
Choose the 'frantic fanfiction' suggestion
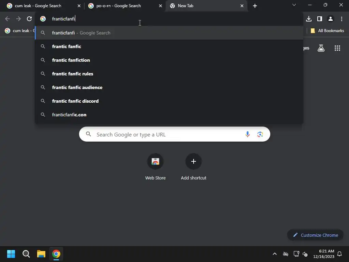[x=169, y=60]
